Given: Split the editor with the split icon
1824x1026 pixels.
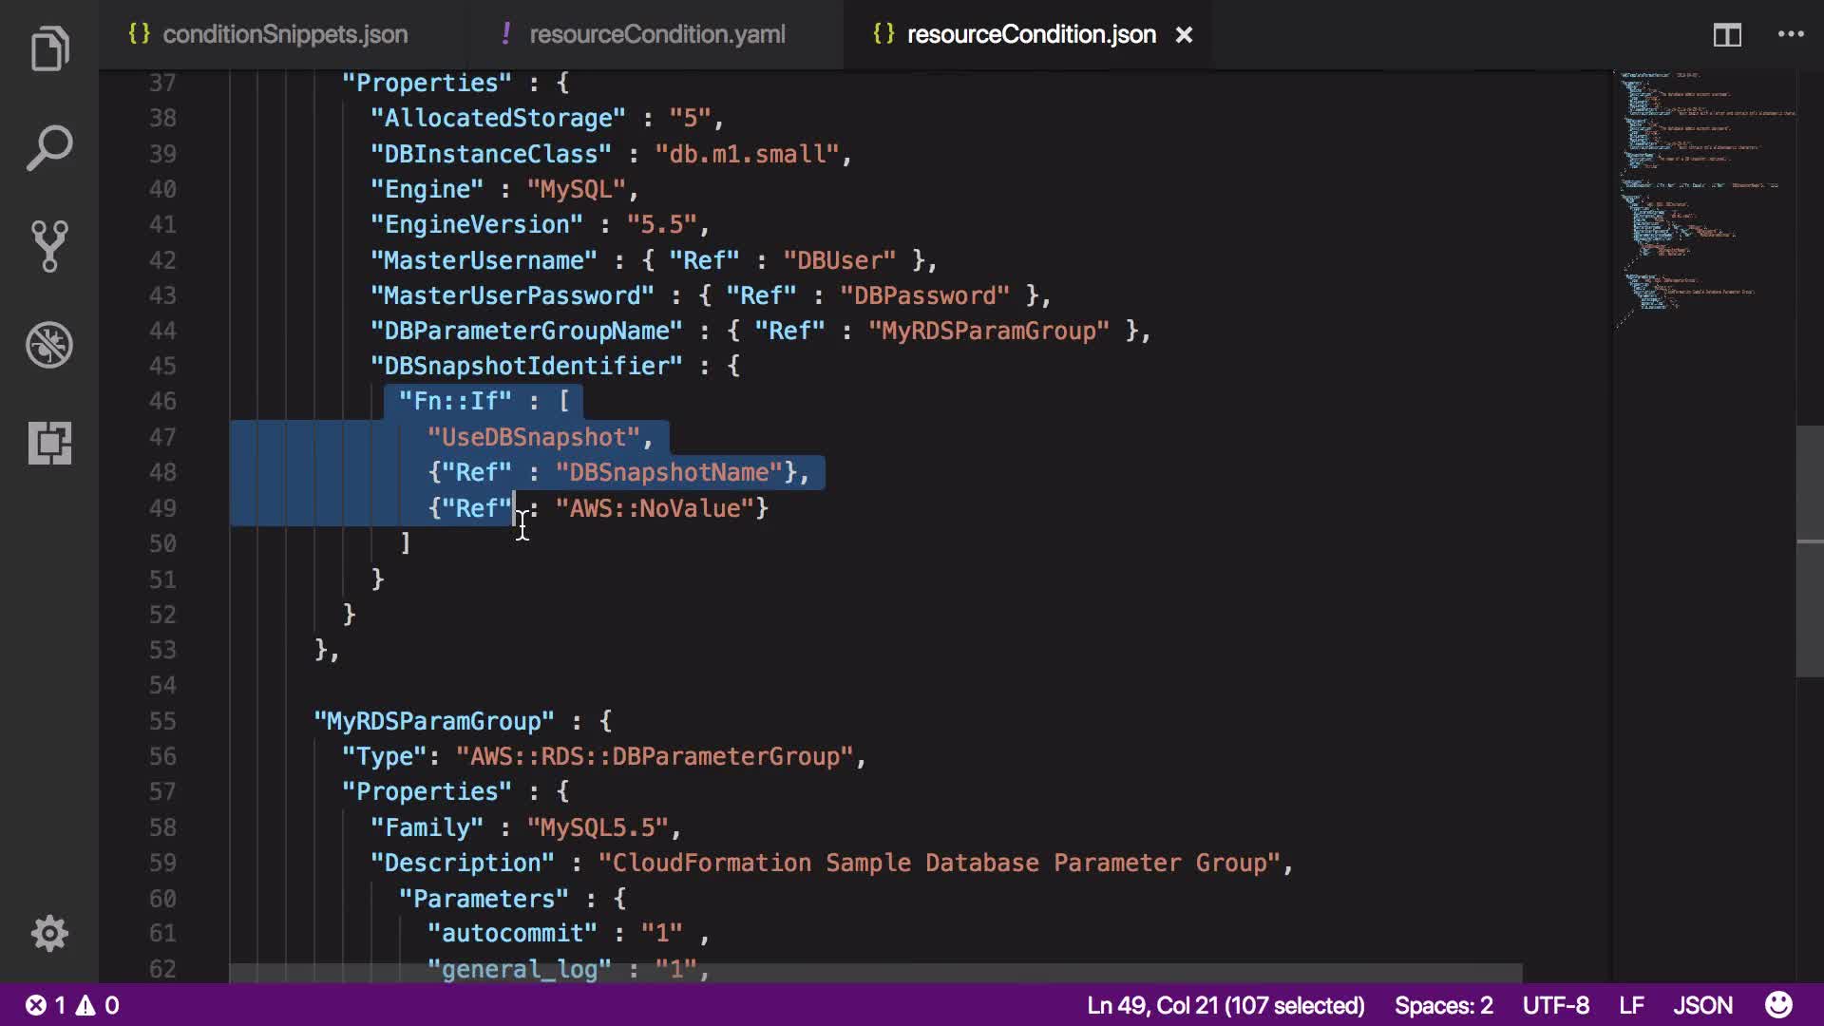Looking at the screenshot, I should tap(1727, 35).
